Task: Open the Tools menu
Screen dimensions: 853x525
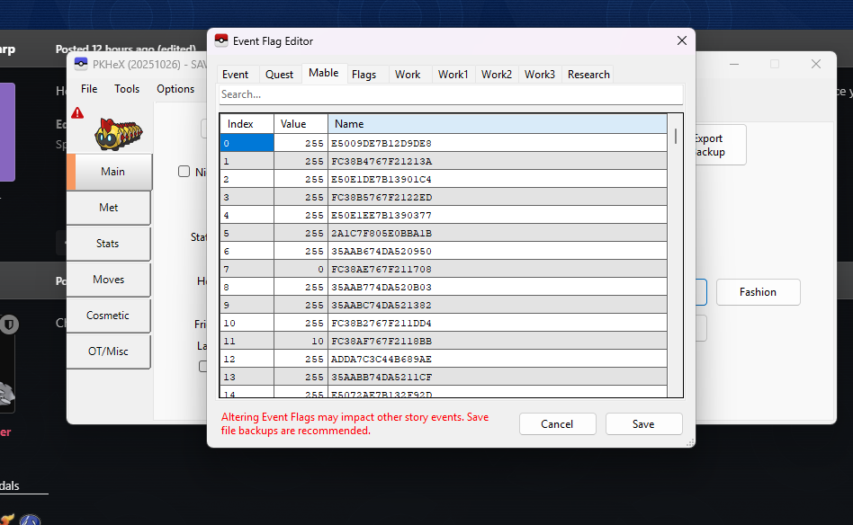Action: (127, 89)
